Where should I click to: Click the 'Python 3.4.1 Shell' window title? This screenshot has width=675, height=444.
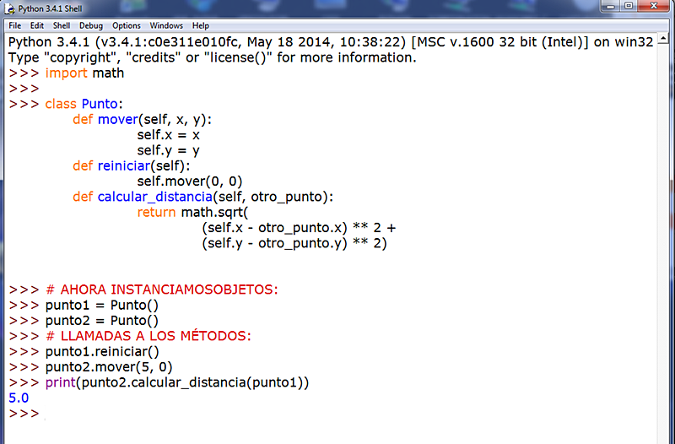50,8
